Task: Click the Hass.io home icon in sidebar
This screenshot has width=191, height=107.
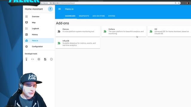Action: [27, 40]
